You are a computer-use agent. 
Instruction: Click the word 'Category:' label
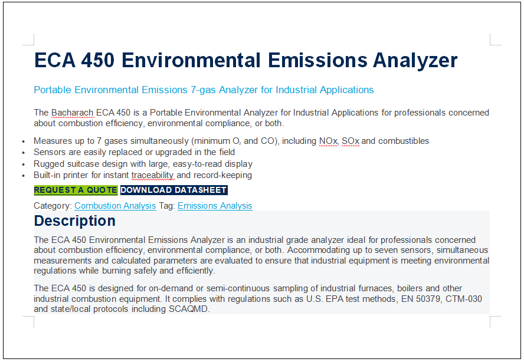click(53, 206)
